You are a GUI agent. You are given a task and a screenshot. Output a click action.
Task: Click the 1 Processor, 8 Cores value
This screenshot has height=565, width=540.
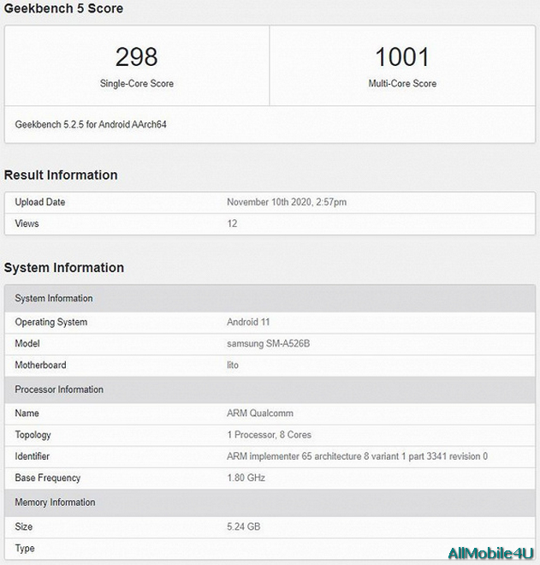coord(269,435)
